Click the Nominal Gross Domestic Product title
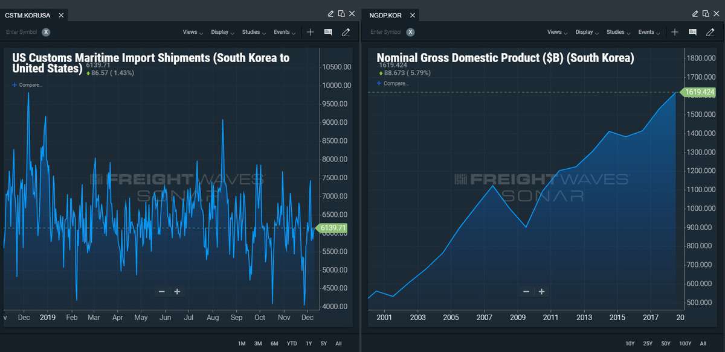 click(505, 58)
